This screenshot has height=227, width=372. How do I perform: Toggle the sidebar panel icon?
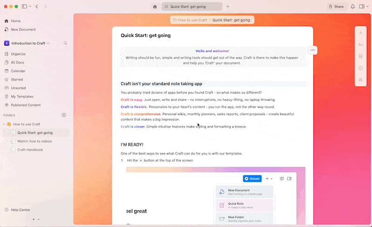point(24,7)
